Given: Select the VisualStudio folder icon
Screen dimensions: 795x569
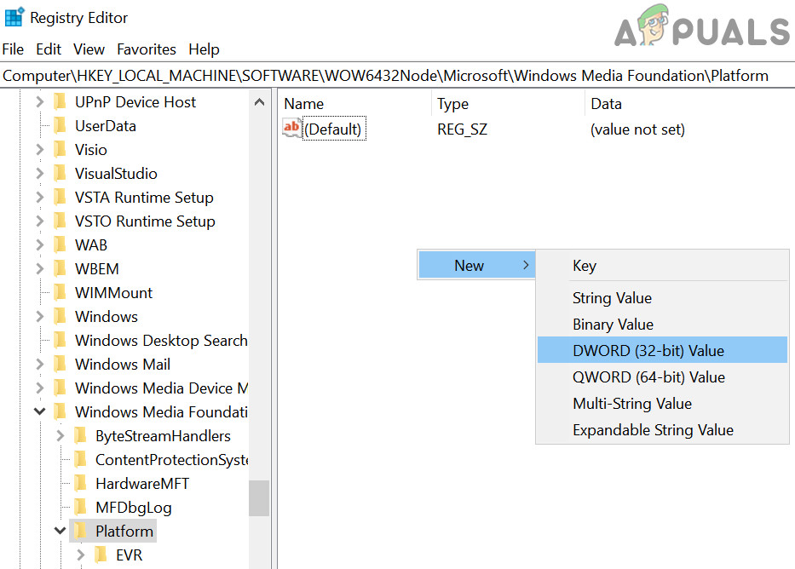Looking at the screenshot, I should [60, 173].
